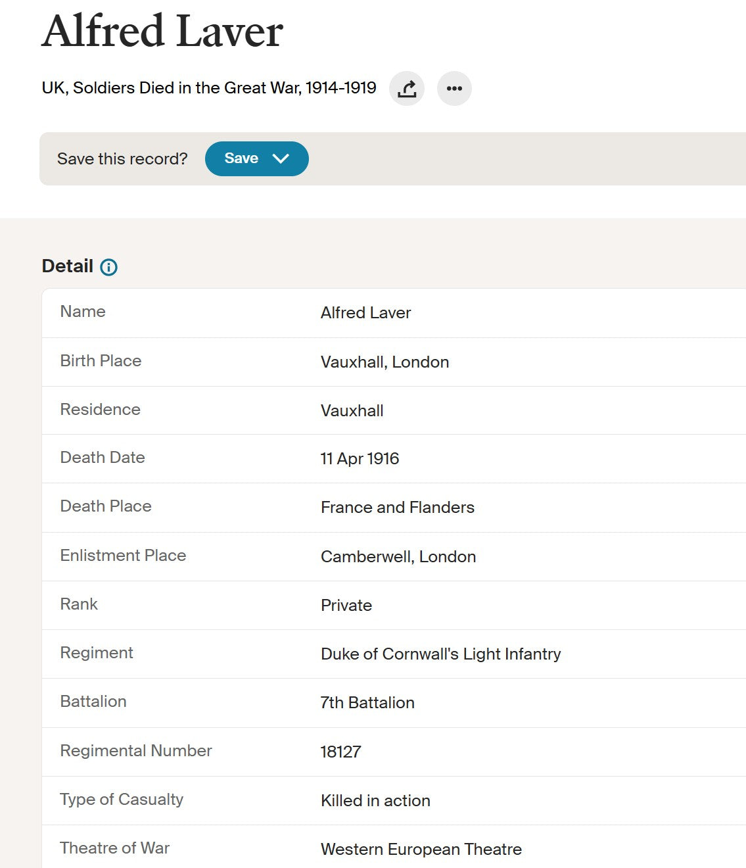Click the Save button

click(256, 158)
